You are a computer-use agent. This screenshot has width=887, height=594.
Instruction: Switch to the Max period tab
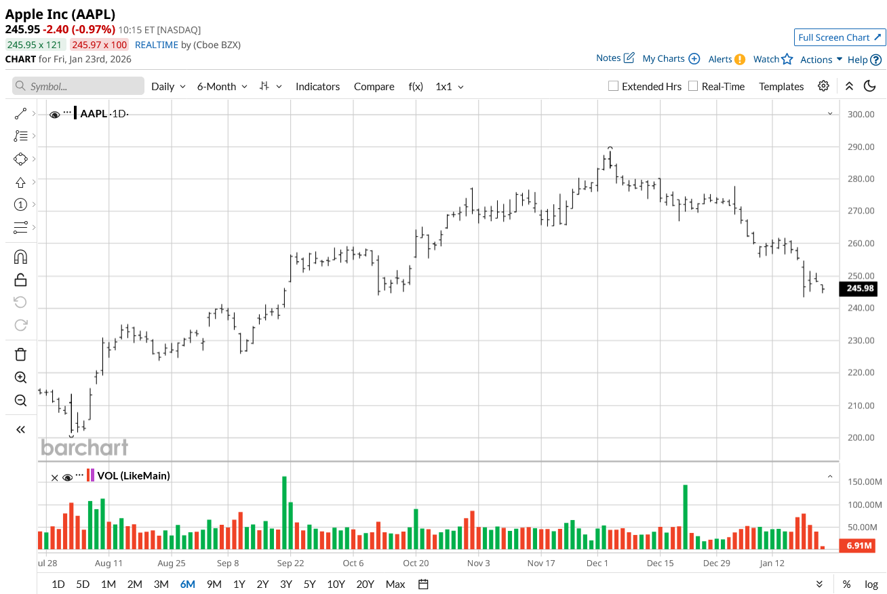click(395, 585)
